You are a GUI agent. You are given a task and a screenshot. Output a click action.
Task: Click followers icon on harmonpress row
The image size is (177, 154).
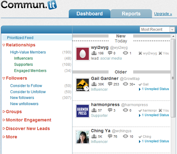pyautogui.click(x=94, y=110)
